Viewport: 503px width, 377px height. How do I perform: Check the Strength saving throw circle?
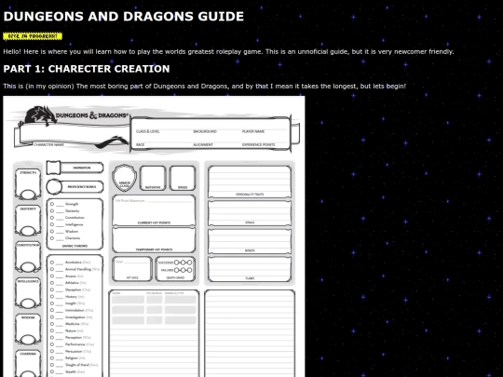(x=52, y=204)
